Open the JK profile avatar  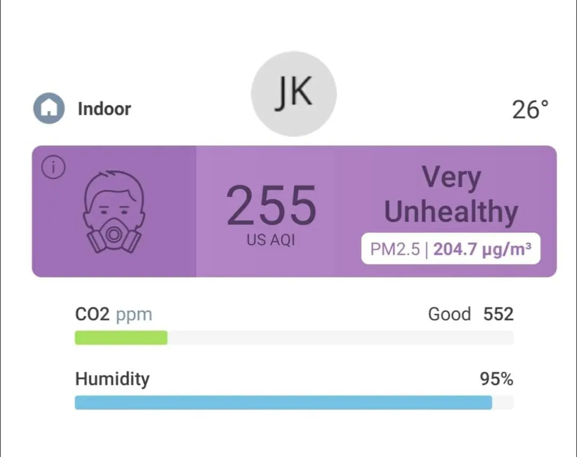[294, 94]
